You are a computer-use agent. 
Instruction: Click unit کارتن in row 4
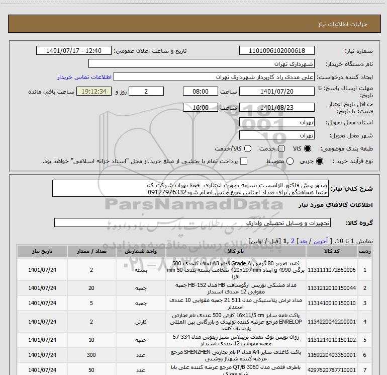pyautogui.click(x=141, y=322)
